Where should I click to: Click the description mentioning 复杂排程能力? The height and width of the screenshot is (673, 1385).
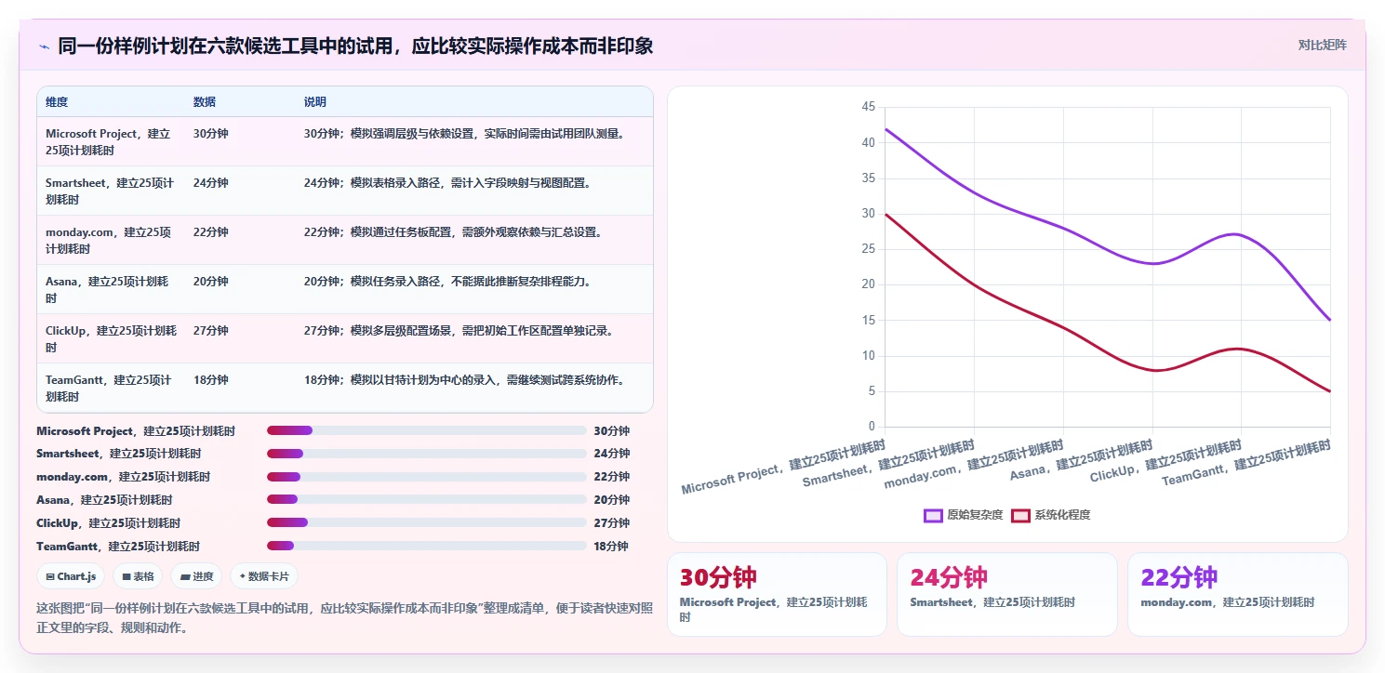click(x=447, y=282)
